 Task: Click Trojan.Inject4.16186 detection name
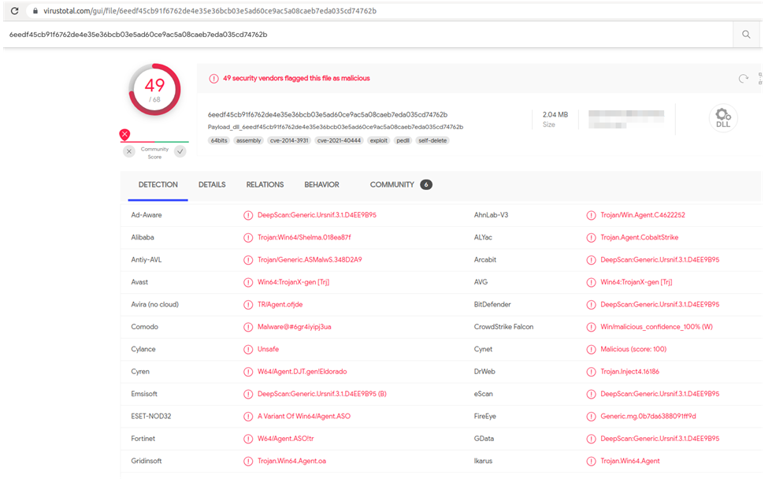(629, 372)
